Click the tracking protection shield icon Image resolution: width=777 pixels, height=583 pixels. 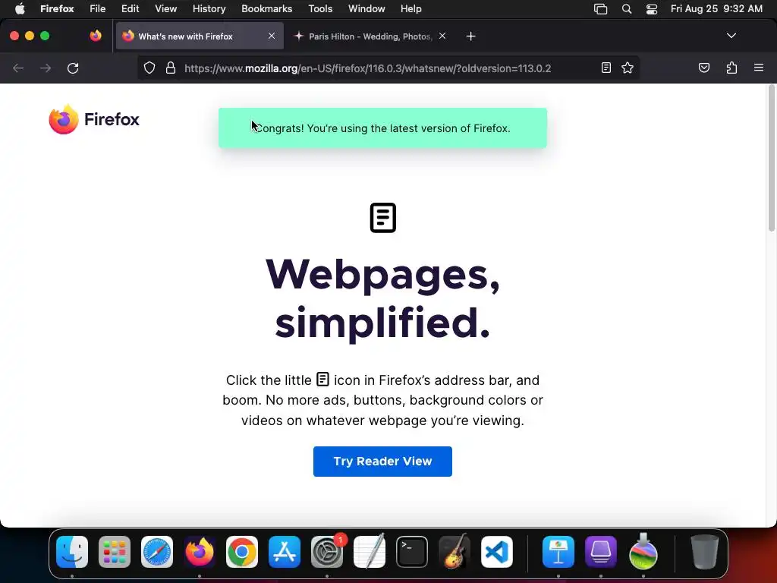pos(149,68)
